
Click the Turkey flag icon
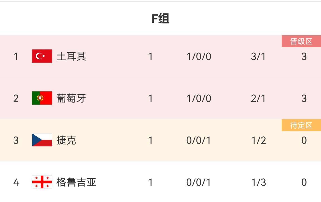(42, 56)
